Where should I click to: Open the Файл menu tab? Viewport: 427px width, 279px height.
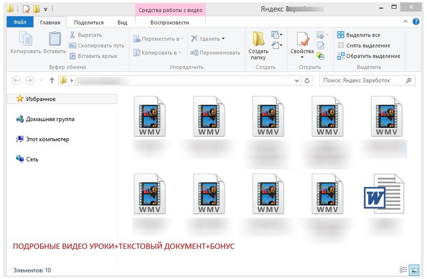[x=20, y=22]
